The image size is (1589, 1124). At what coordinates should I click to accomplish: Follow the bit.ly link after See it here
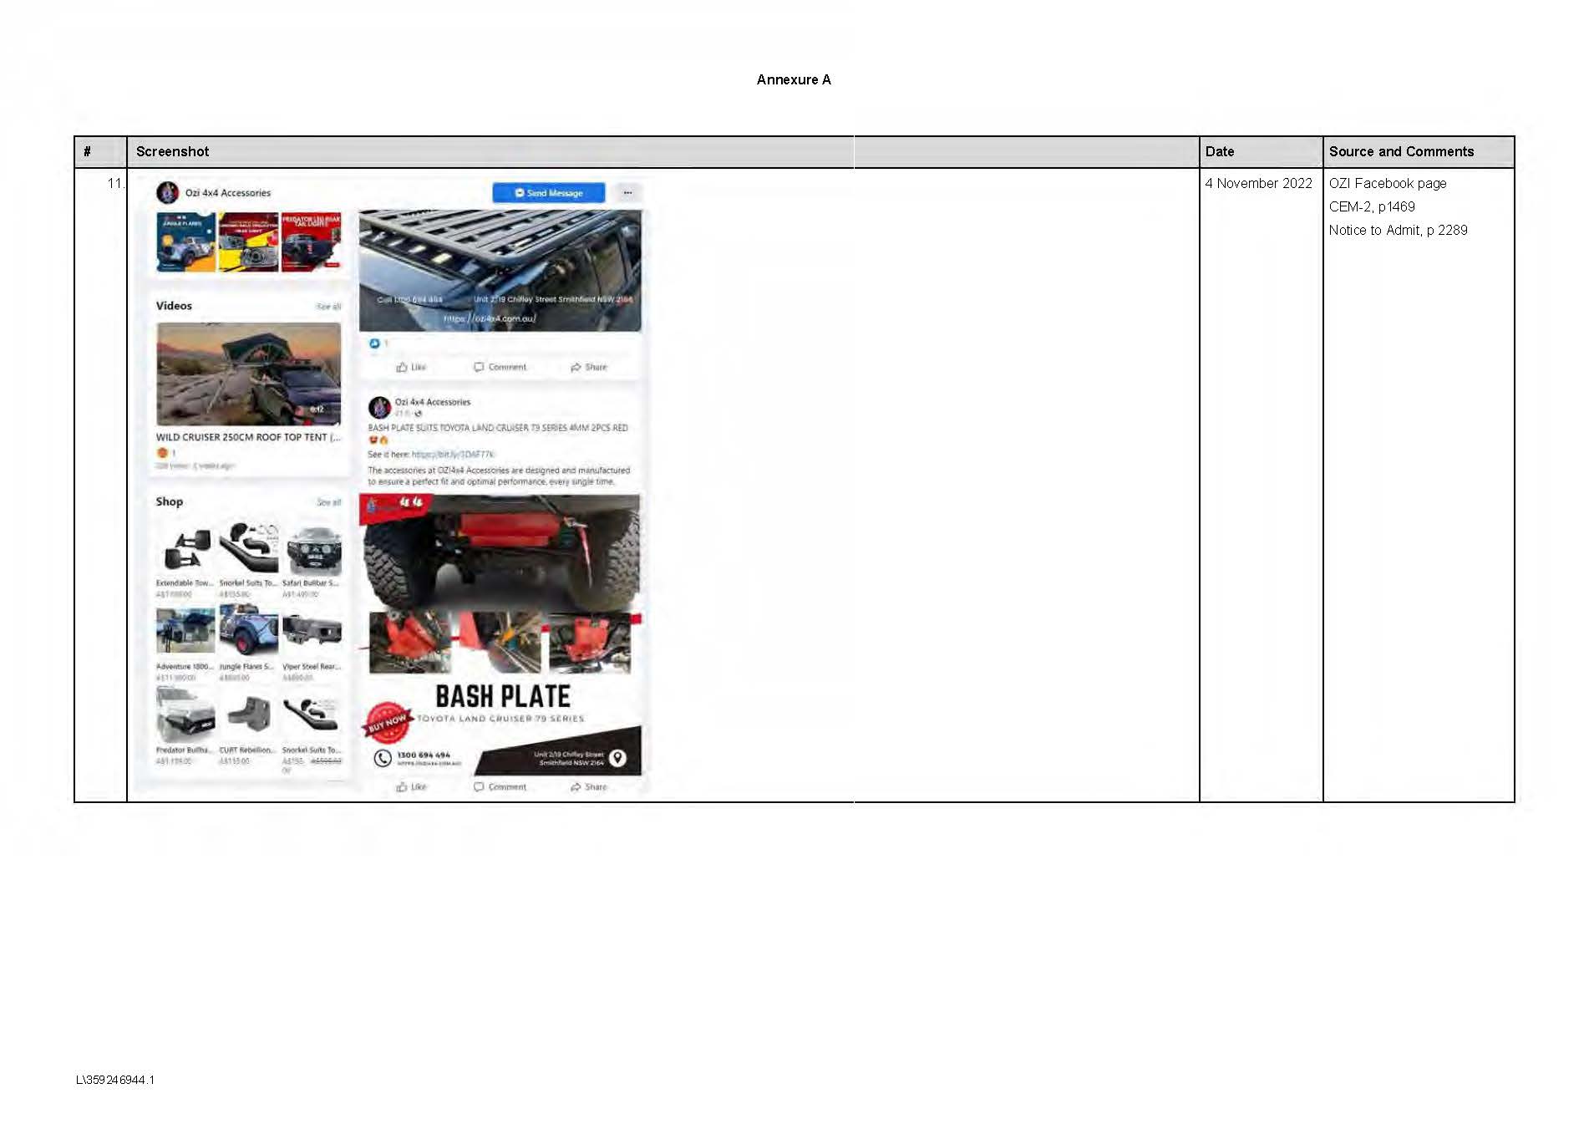pyautogui.click(x=453, y=455)
